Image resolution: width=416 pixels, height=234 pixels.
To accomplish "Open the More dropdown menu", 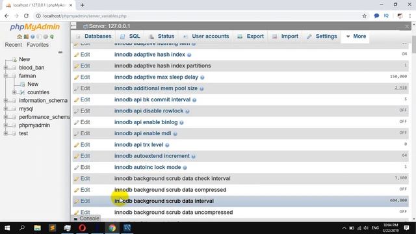I will click(x=356, y=36).
